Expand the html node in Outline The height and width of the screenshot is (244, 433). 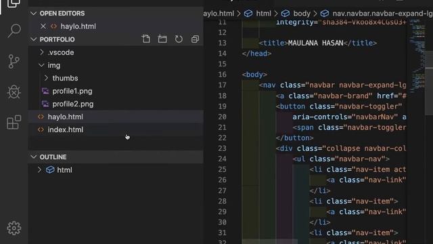tap(39, 169)
